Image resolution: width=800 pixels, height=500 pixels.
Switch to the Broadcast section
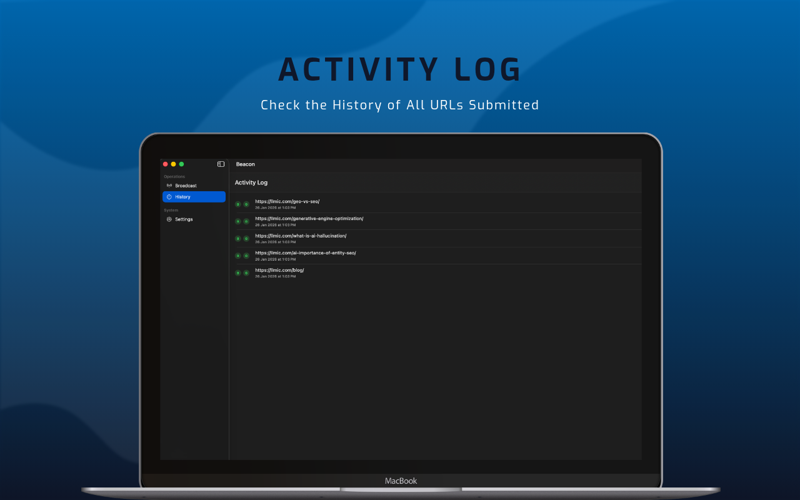[186, 185]
